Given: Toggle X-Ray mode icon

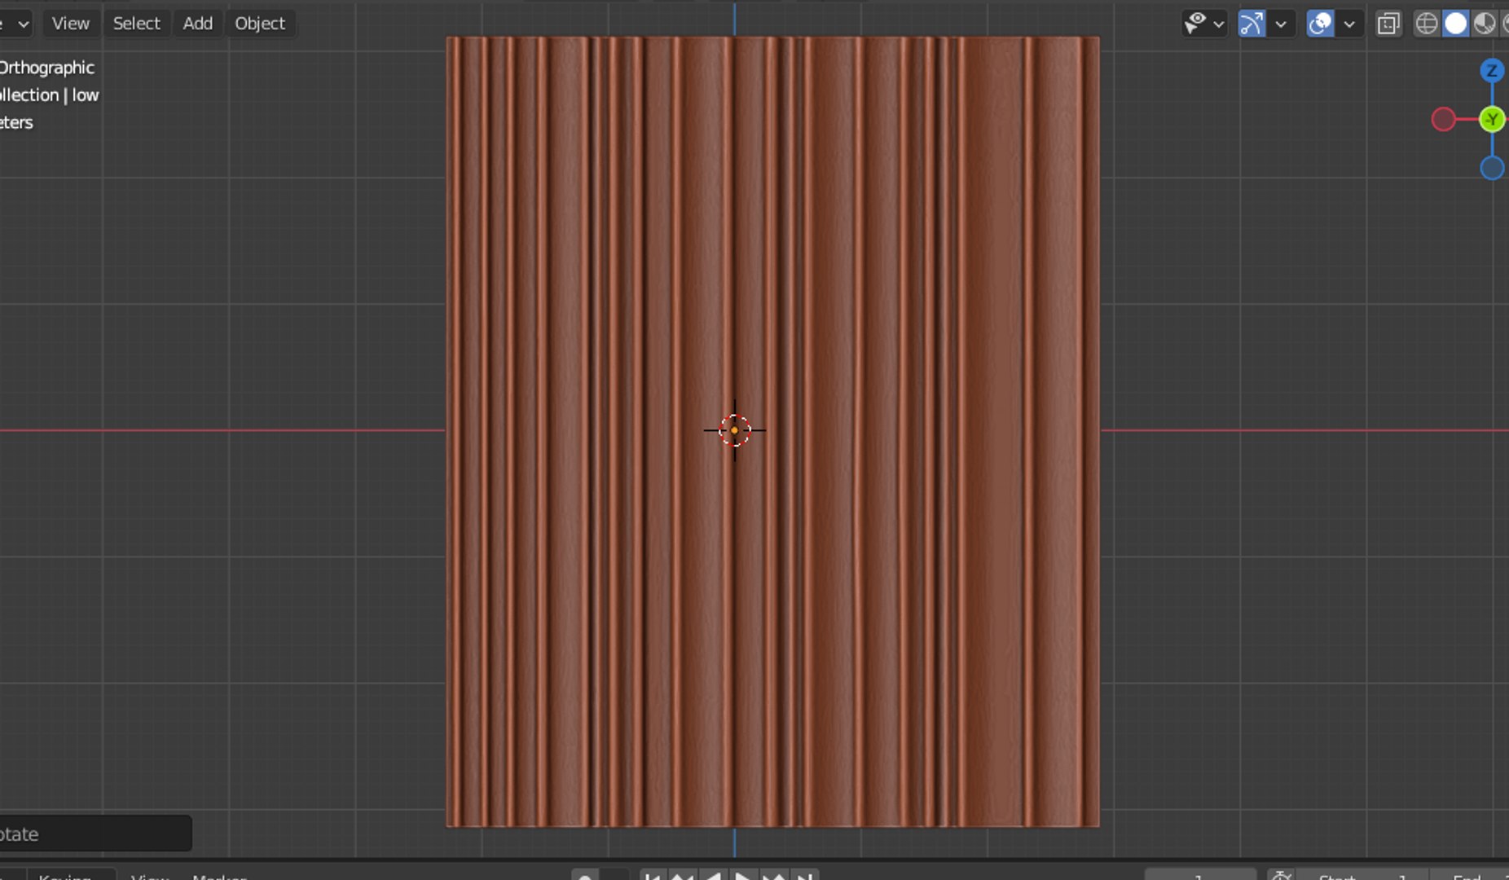Looking at the screenshot, I should 1388,24.
